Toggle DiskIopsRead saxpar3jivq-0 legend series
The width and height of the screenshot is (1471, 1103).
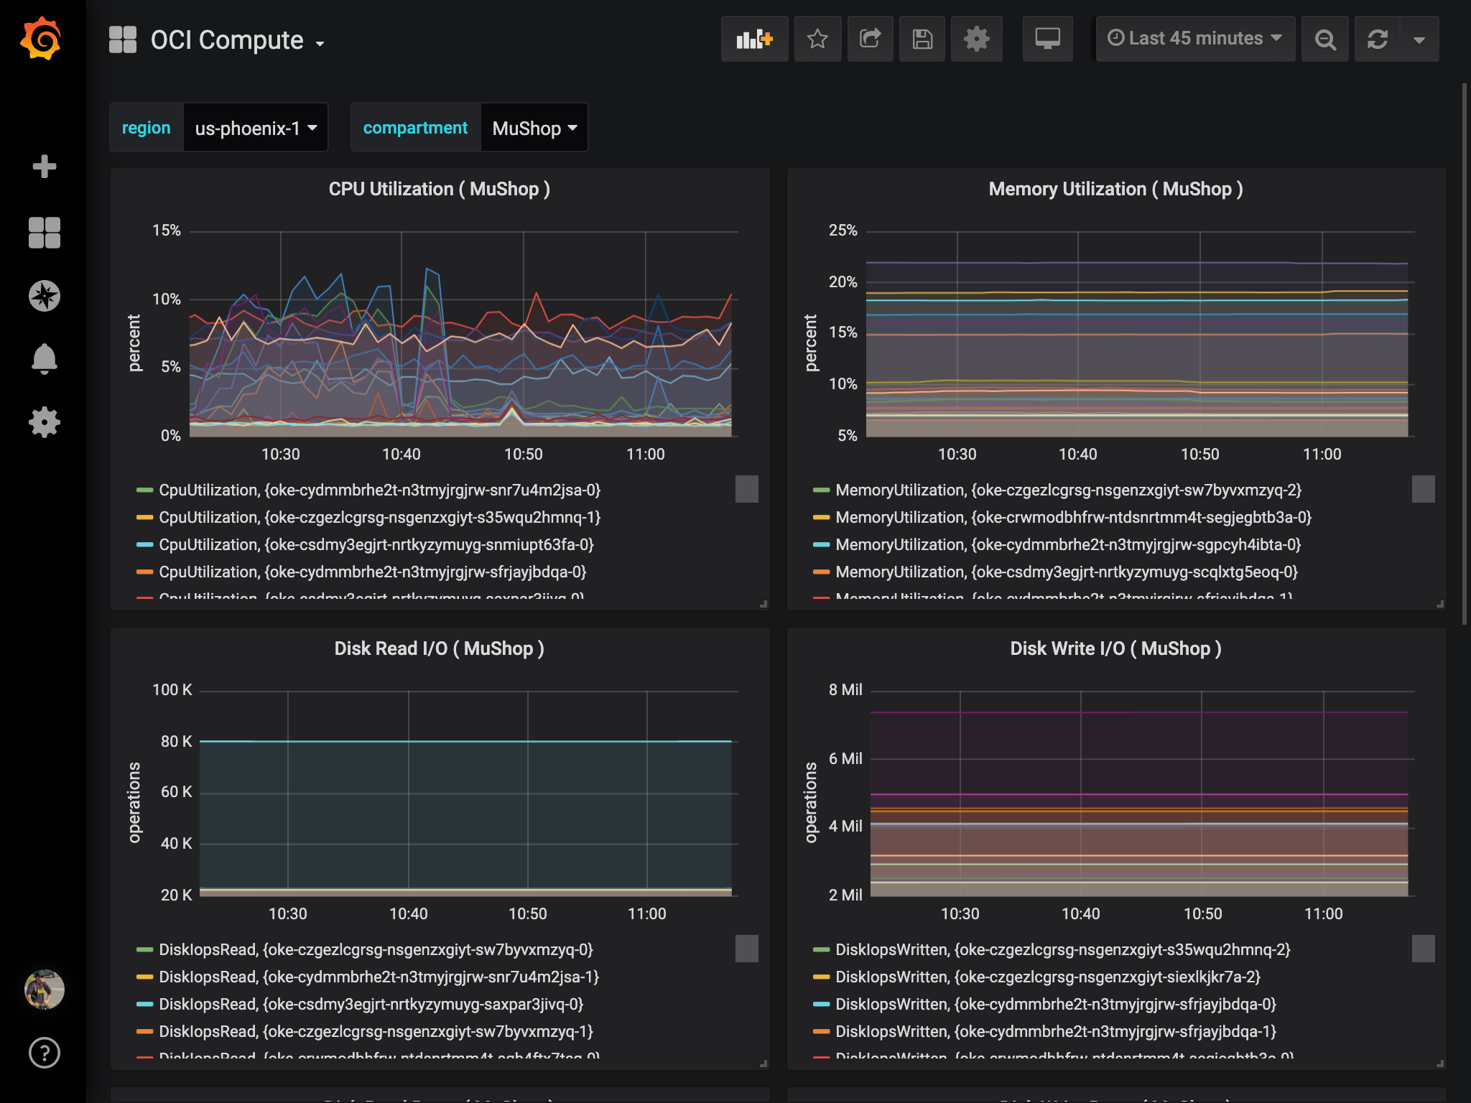pyautogui.click(x=371, y=1005)
